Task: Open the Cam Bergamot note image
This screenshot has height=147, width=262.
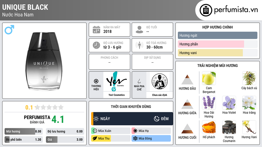Action: [209, 78]
